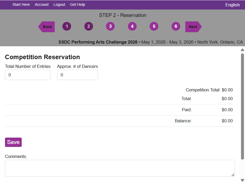Change language from English
This screenshot has width=245, height=191.
[232, 5]
